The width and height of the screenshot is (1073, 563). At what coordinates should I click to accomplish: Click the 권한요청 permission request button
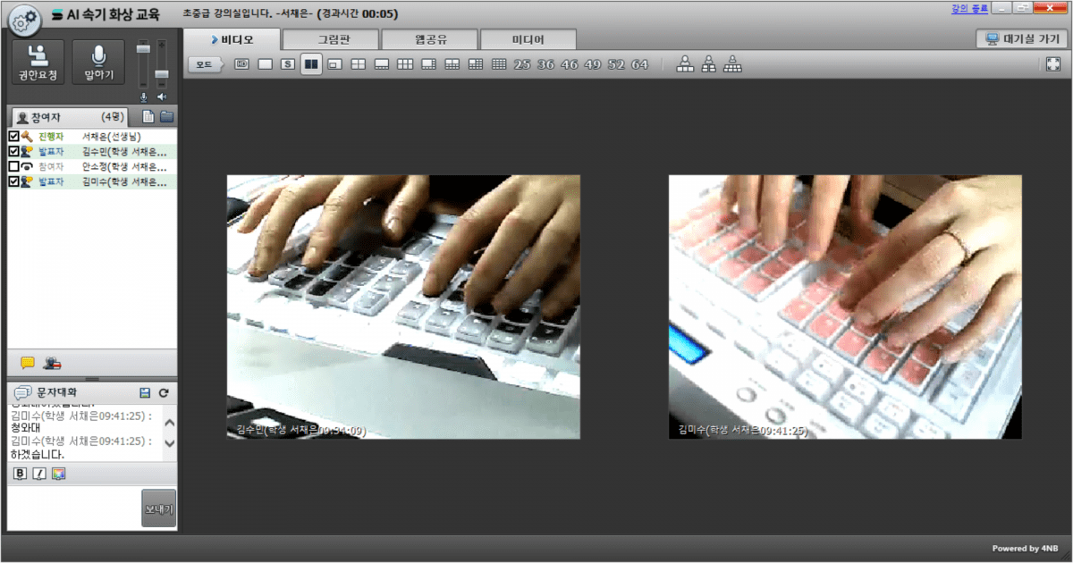[38, 62]
